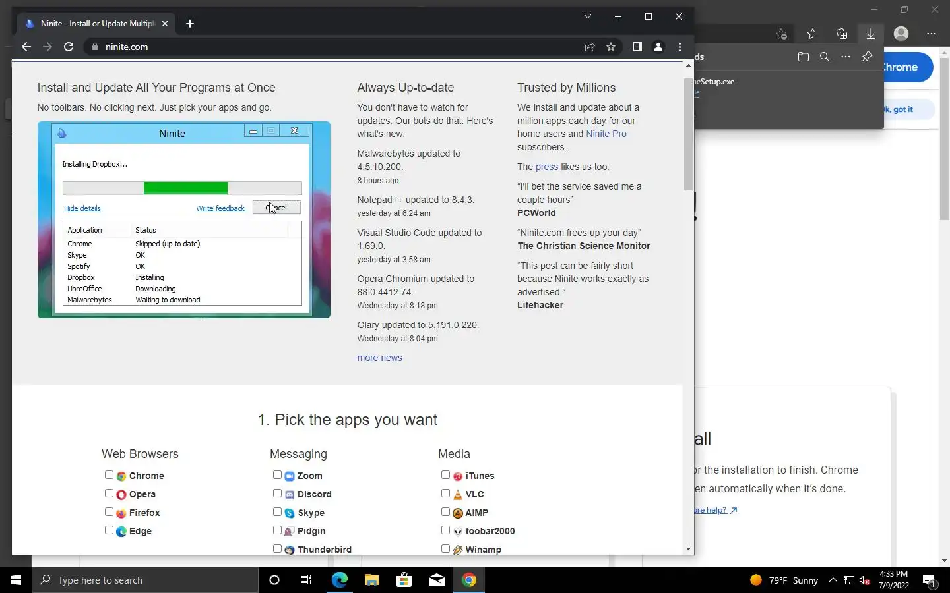Open Mail app from taskbar

[436, 580]
